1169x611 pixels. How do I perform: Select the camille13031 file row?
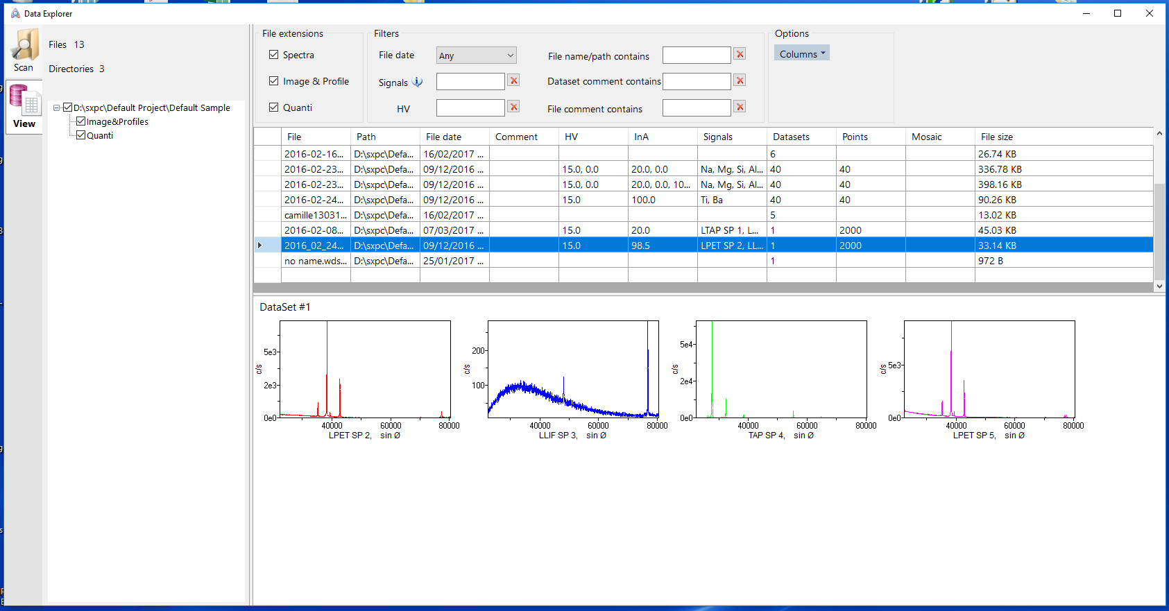pyautogui.click(x=315, y=215)
